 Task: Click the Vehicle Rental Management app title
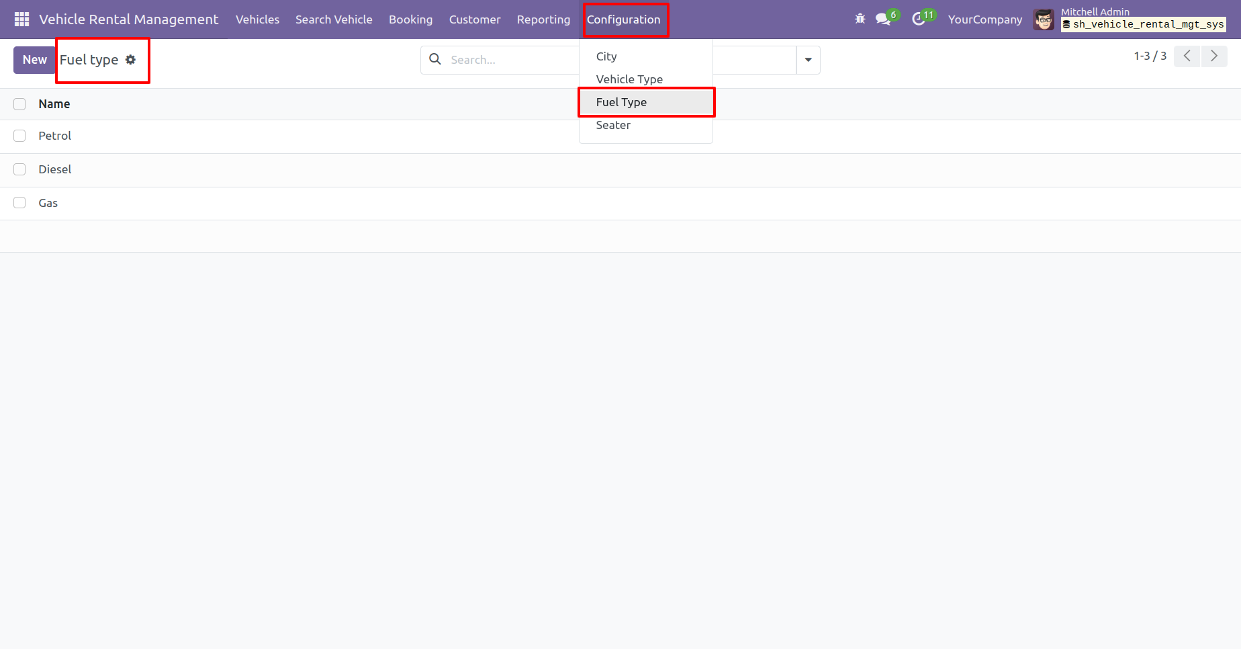tap(128, 19)
